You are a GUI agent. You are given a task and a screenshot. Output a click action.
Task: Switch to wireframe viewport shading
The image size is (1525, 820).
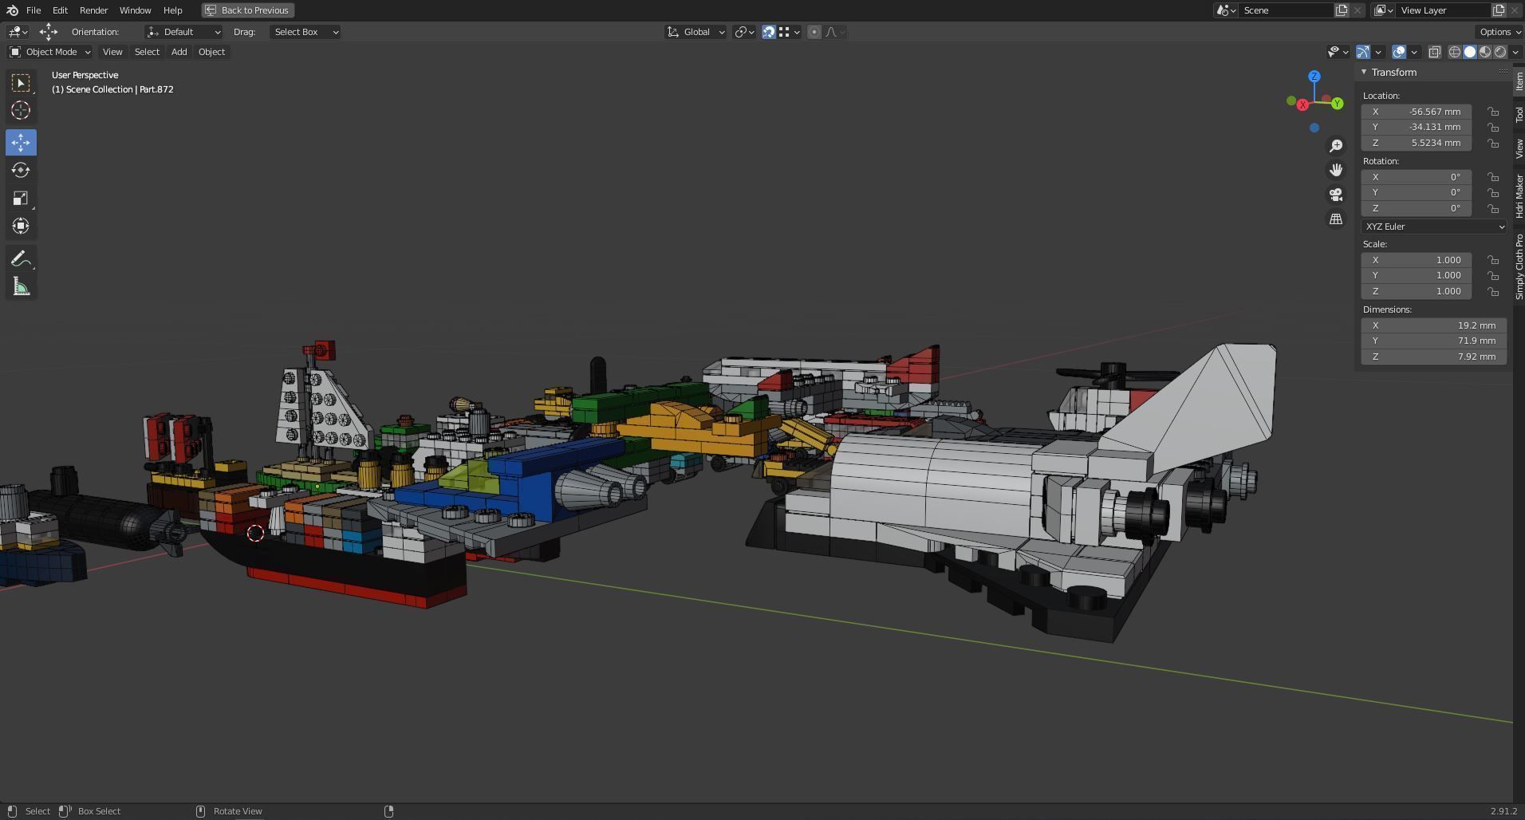coord(1455,52)
